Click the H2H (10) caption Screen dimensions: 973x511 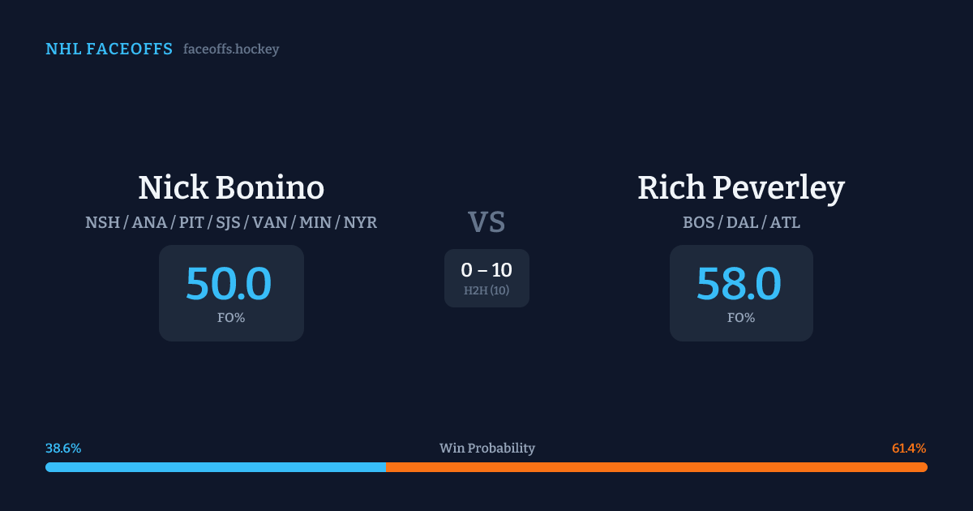pos(486,290)
